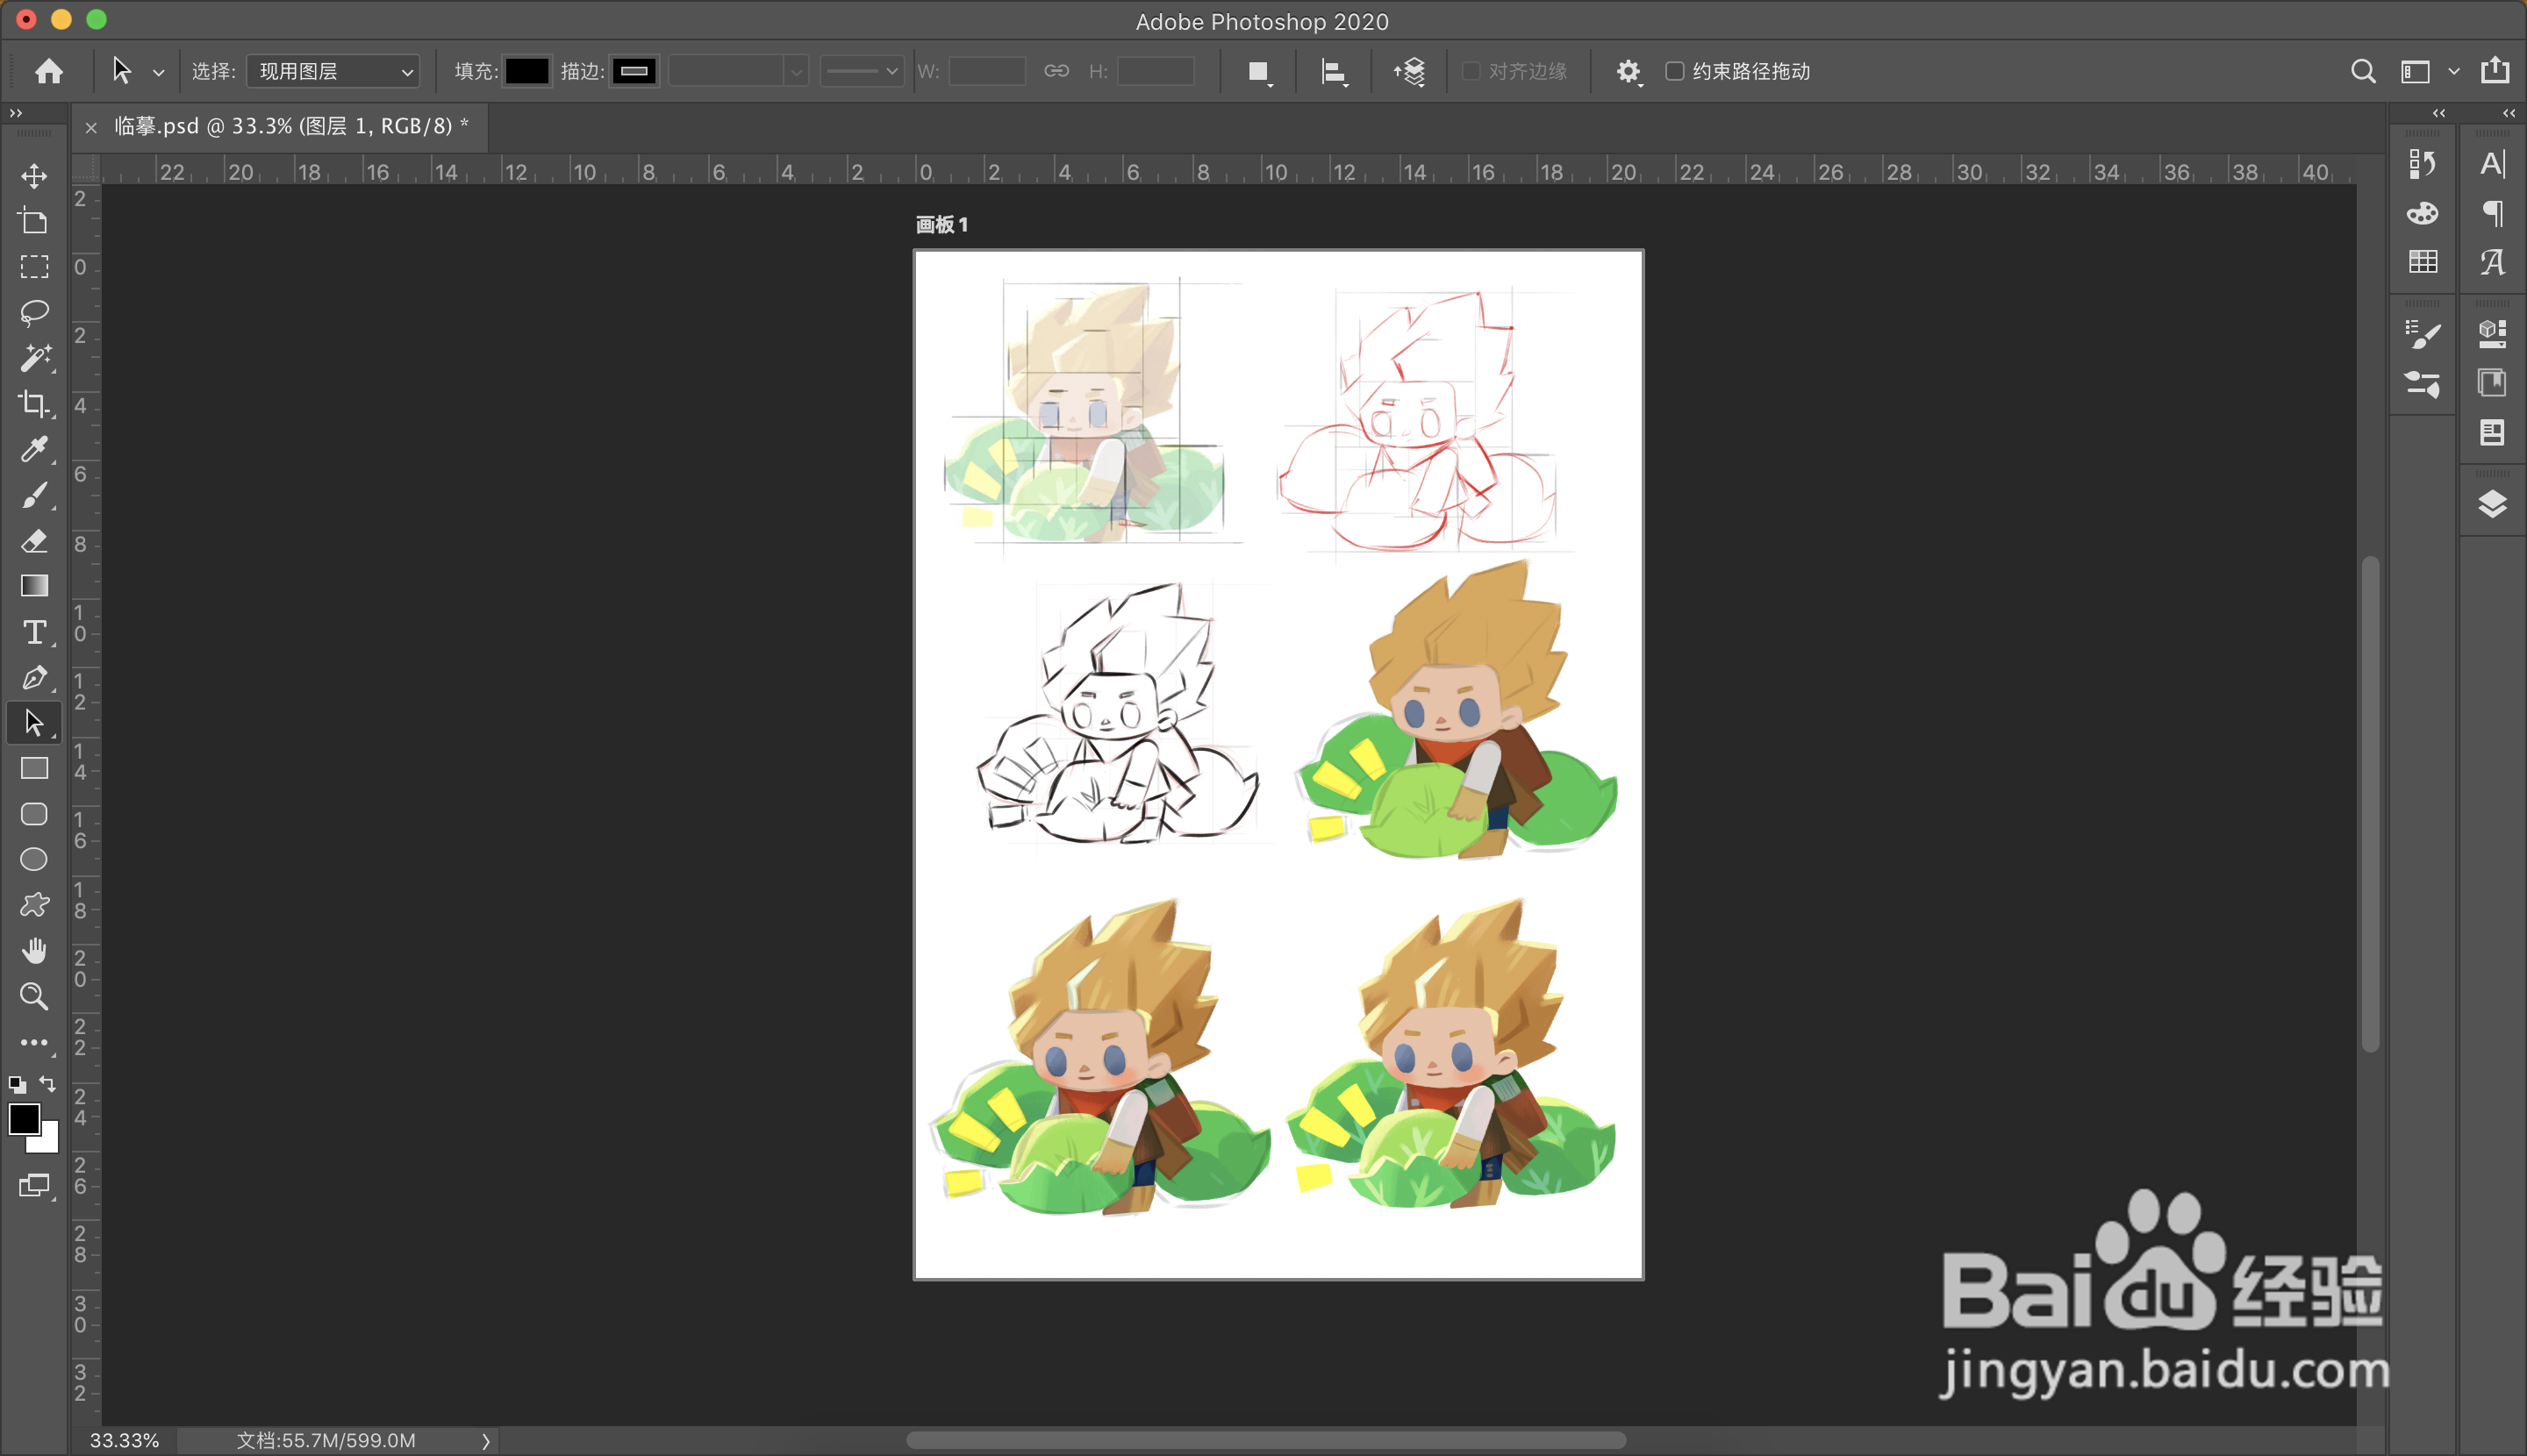Image resolution: width=2527 pixels, height=1456 pixels.
Task: Select the 画板 1 artboard label
Action: pos(941,224)
